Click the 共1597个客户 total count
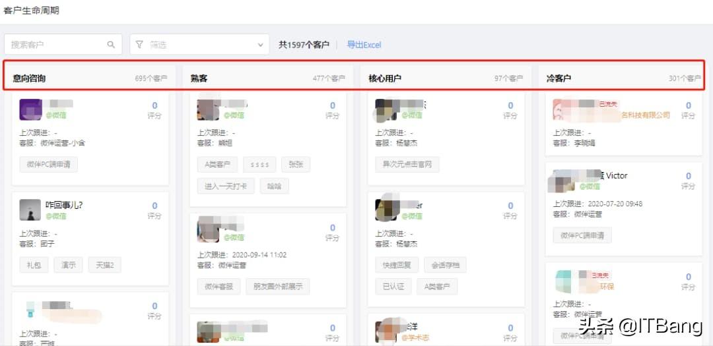713x346 pixels. point(304,45)
